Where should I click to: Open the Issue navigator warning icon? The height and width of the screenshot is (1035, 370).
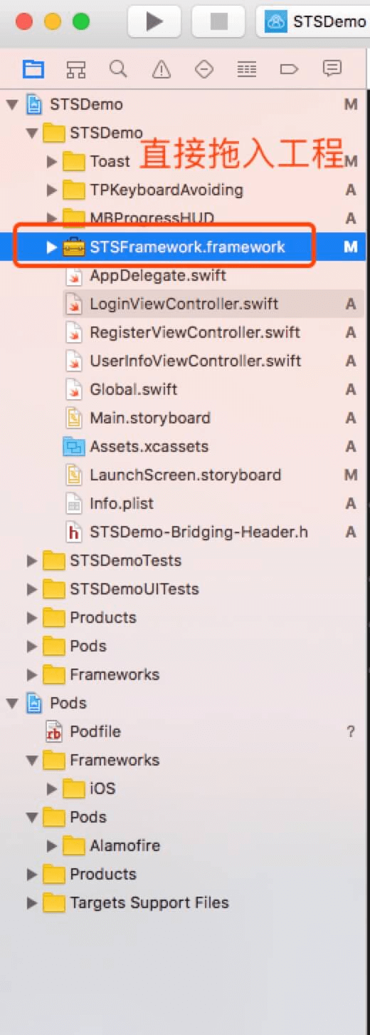162,69
